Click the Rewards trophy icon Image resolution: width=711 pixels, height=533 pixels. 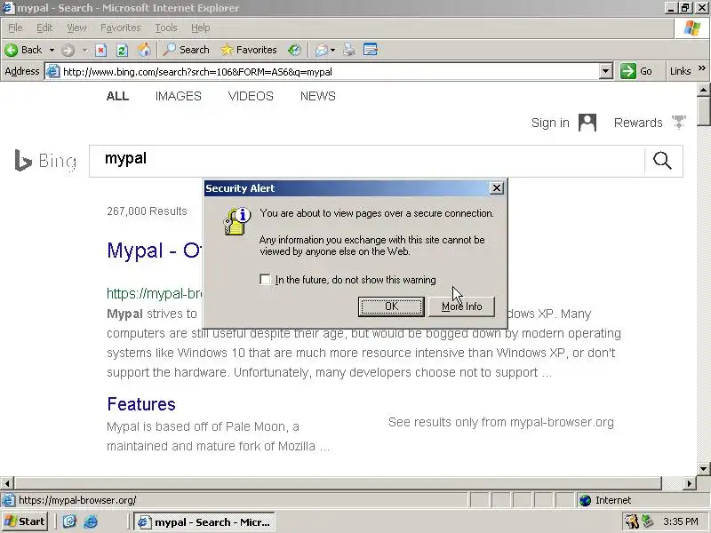coord(679,123)
